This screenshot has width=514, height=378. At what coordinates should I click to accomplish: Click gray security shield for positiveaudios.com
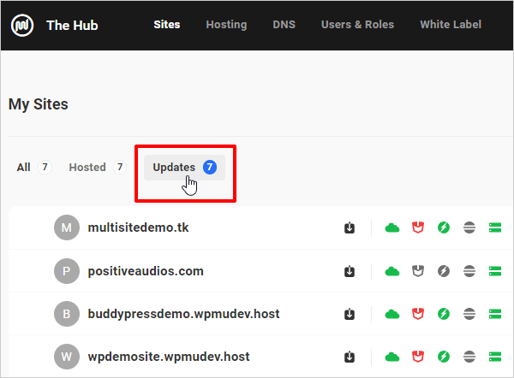coord(418,271)
